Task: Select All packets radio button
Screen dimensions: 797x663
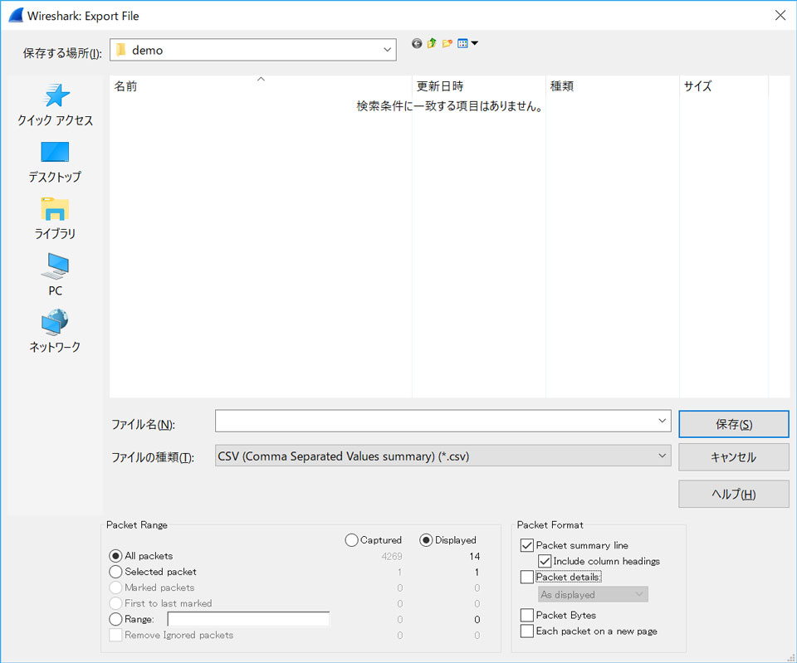Action: (x=116, y=556)
